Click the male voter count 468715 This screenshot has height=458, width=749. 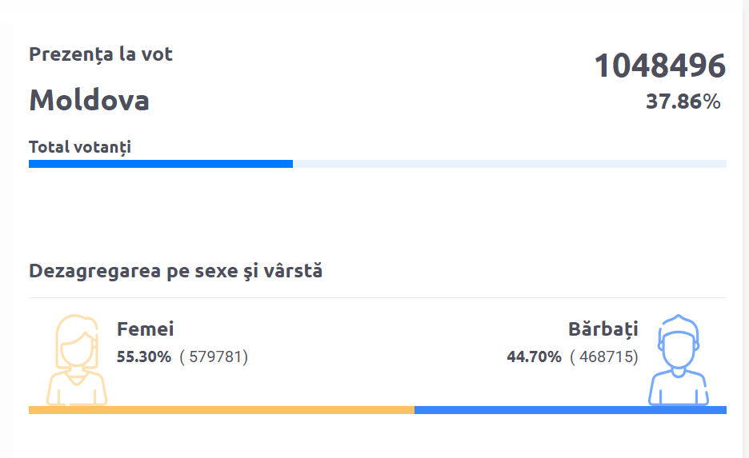[x=604, y=356]
